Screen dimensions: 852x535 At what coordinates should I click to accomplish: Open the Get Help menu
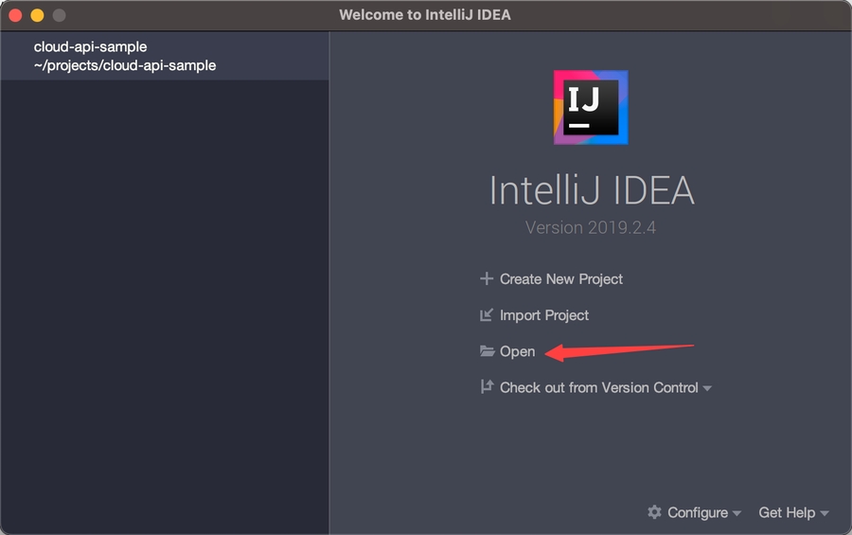[x=787, y=512]
